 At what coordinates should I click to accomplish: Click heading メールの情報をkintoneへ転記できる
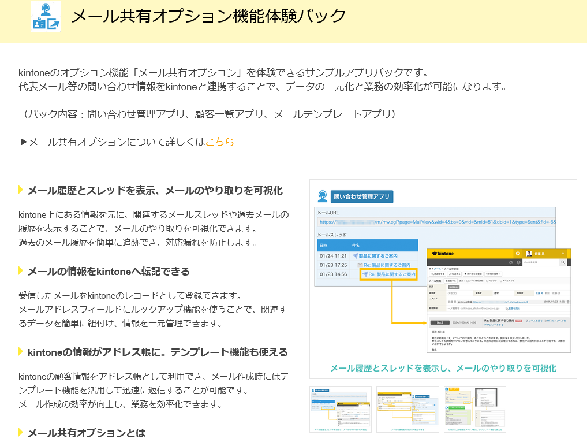[x=109, y=272]
